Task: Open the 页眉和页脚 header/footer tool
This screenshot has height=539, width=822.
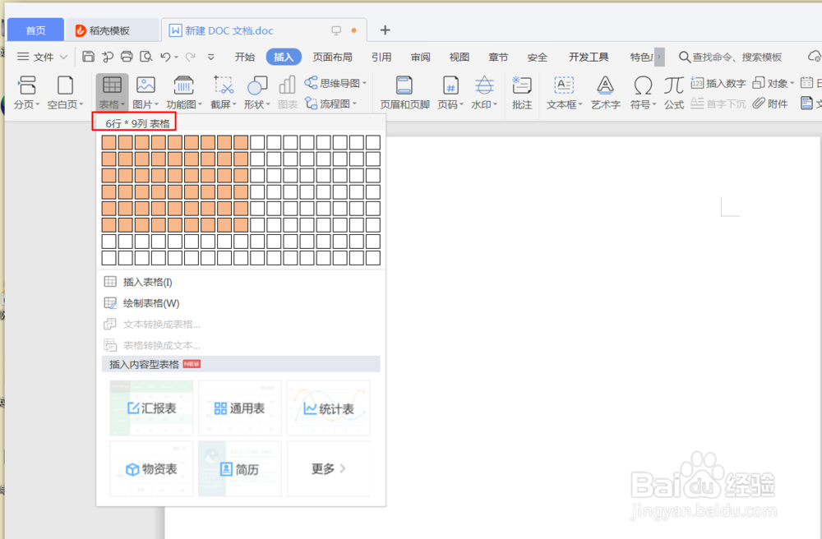Action: click(405, 90)
